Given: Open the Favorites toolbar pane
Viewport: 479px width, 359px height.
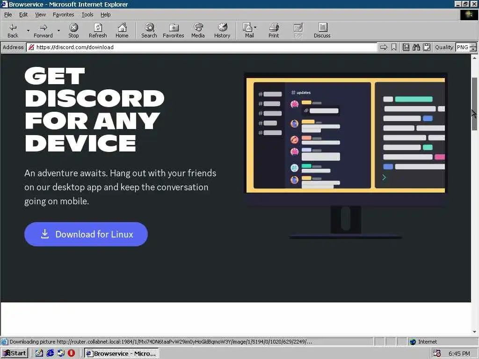Looking at the screenshot, I should tap(174, 30).
